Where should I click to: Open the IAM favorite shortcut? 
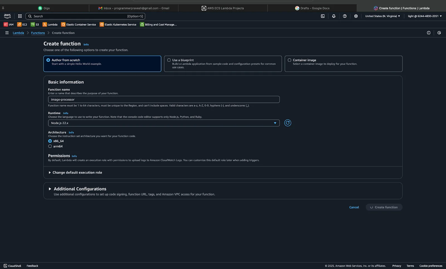click(8, 24)
